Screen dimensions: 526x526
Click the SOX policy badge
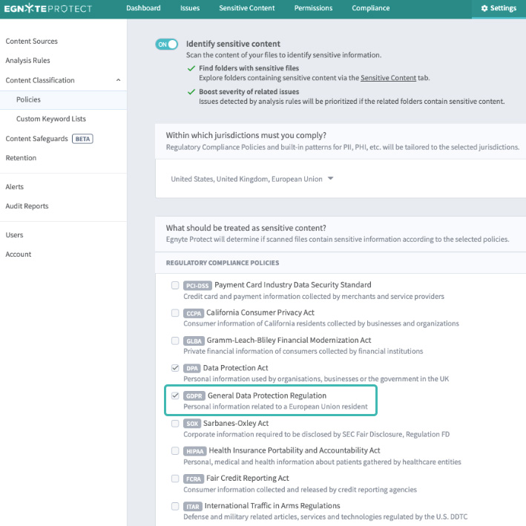coord(191,424)
